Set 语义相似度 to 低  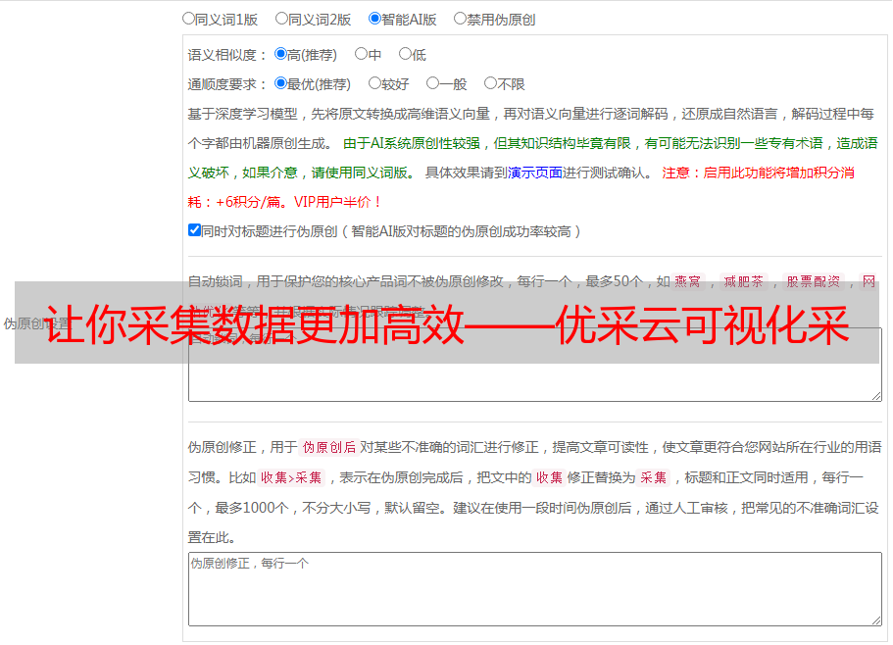(x=405, y=54)
